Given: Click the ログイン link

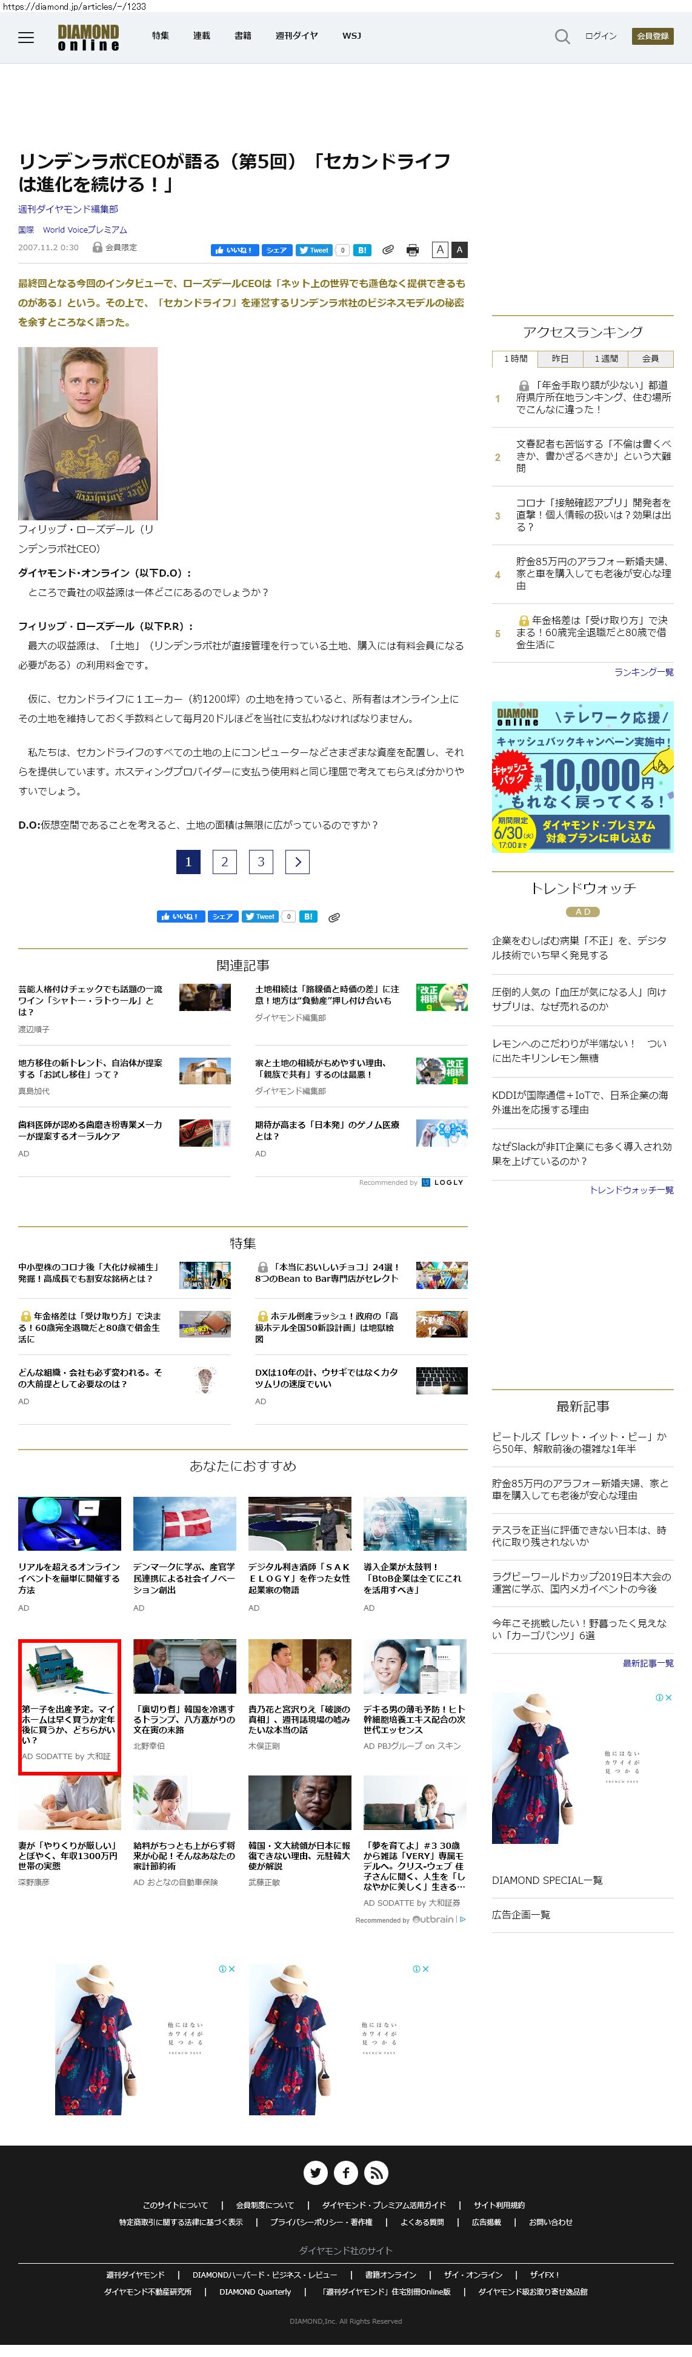Looking at the screenshot, I should tap(601, 36).
